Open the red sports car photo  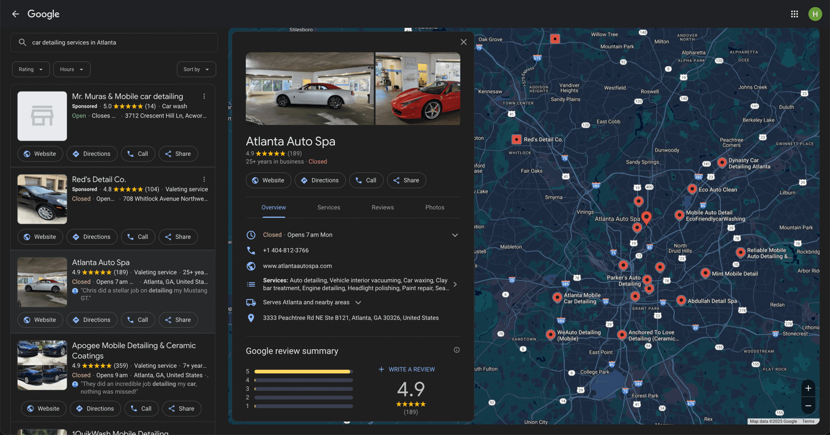pyautogui.click(x=418, y=88)
